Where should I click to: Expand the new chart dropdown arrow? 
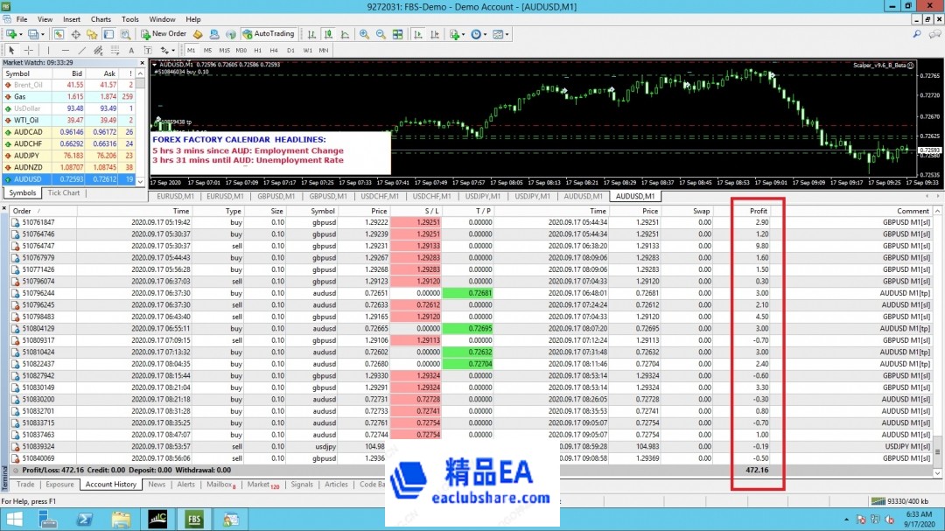click(20, 34)
